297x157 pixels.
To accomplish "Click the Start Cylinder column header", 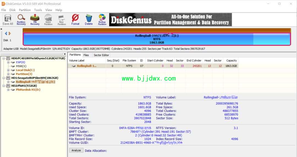I will (x=155, y=61).
